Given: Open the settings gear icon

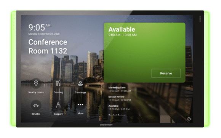Looking at the screenshot, I should tap(189, 119).
